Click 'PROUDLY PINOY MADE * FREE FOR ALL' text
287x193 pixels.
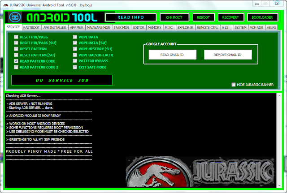point(49,151)
